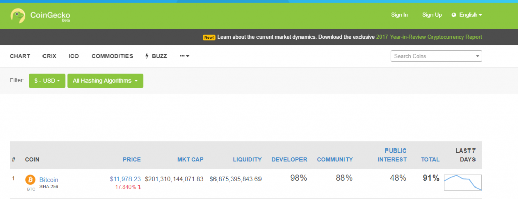Screen dimensions: 518x199
Task: Click the COIN column header
Action: 32,160
